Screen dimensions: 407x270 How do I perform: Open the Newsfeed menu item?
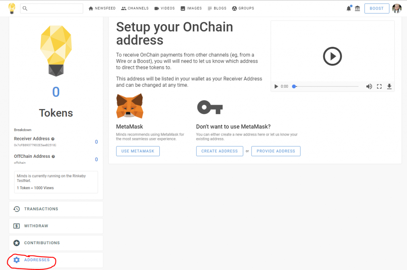tap(102, 8)
